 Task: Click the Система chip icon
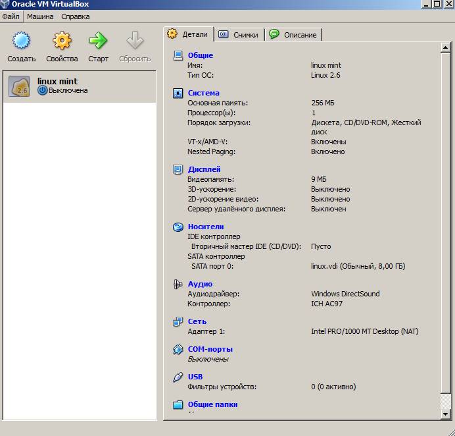click(178, 93)
